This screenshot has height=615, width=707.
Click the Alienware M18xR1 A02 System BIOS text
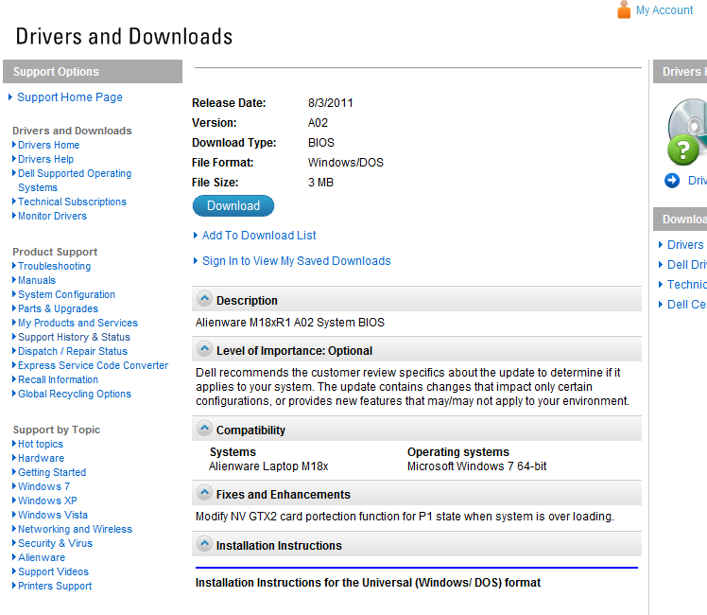(290, 323)
